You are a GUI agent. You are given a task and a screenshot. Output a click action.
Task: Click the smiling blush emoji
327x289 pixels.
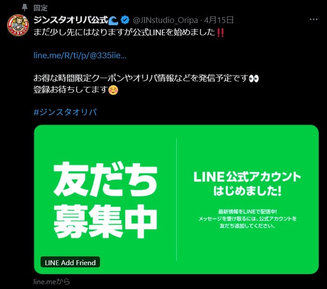113,90
